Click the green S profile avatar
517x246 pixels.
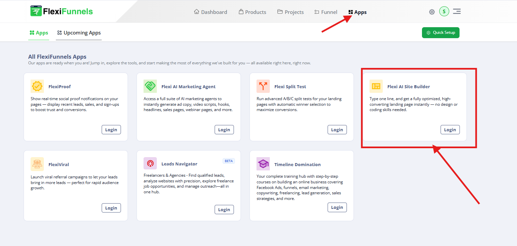tap(444, 12)
